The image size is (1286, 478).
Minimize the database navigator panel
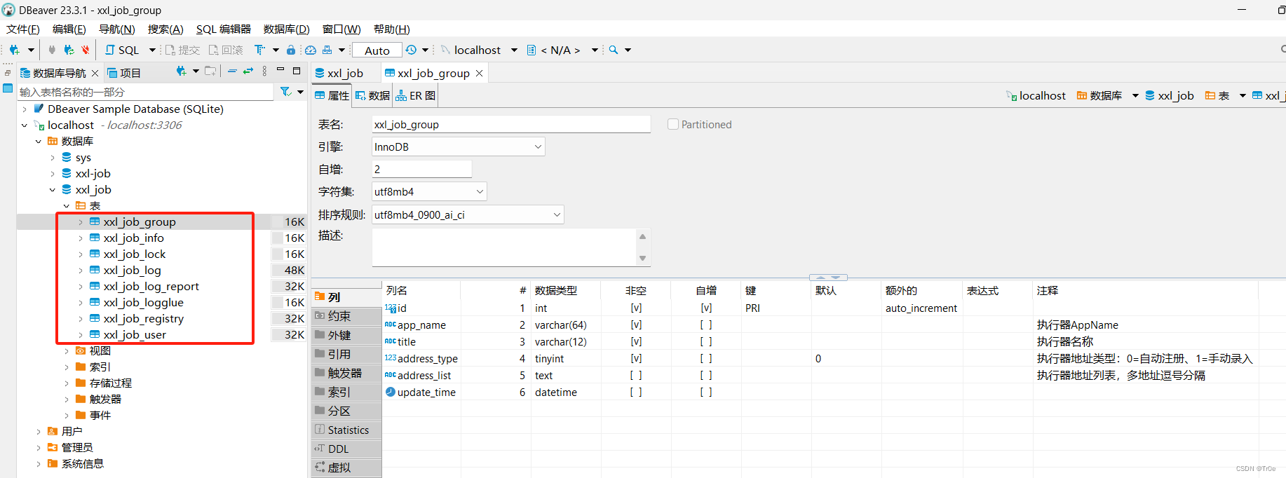[280, 70]
